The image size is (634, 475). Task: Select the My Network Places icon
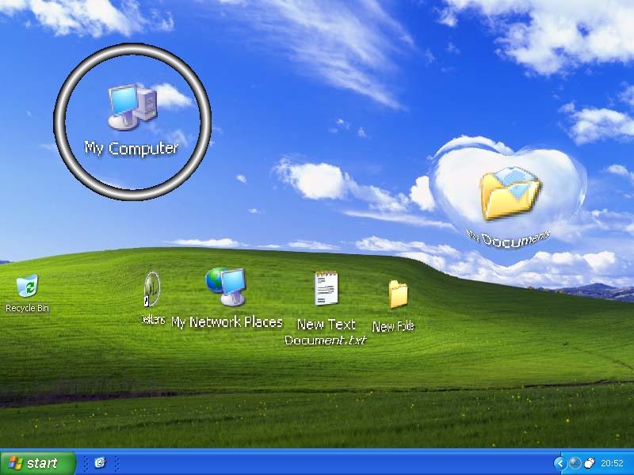click(x=226, y=287)
